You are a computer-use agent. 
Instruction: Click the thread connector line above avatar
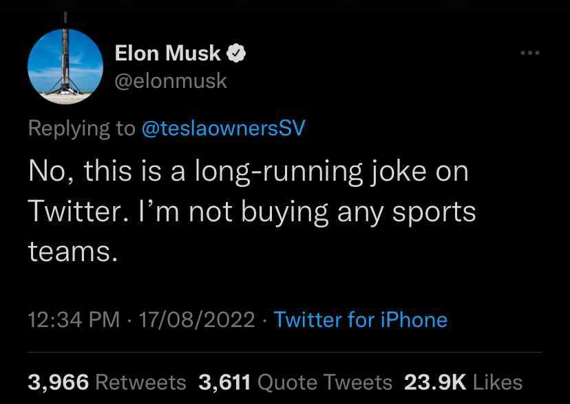65,19
